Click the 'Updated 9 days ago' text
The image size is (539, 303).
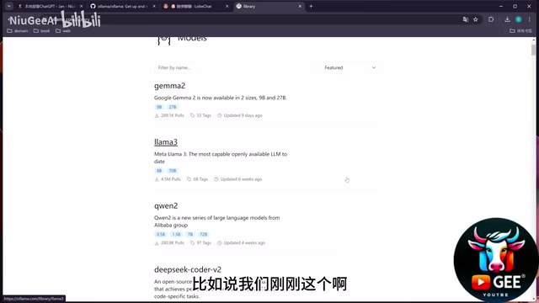(243, 115)
